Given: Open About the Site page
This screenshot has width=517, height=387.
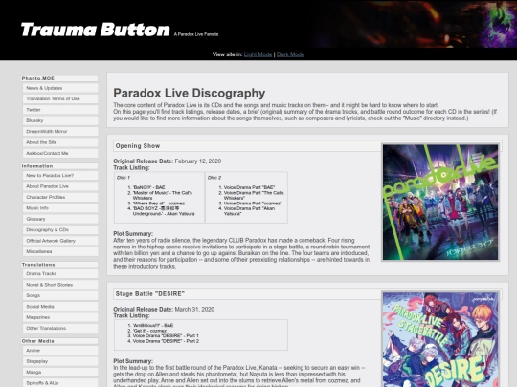Looking at the screenshot, I should (x=60, y=142).
